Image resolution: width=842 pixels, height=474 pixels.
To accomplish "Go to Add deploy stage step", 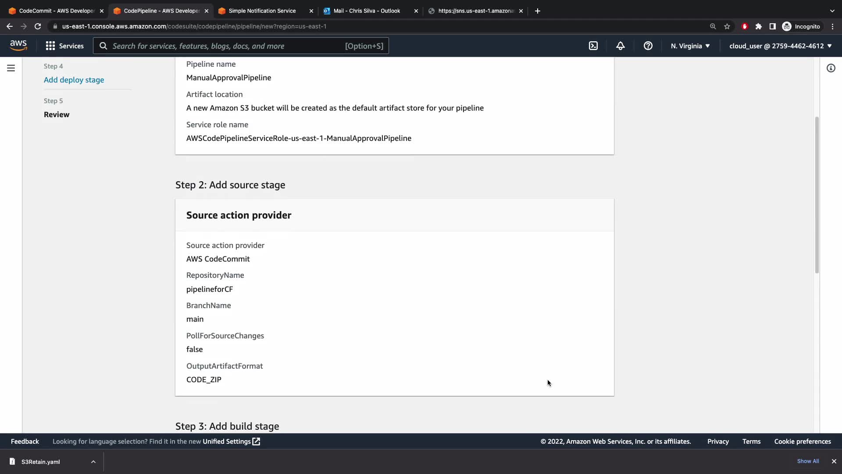I will [x=74, y=80].
